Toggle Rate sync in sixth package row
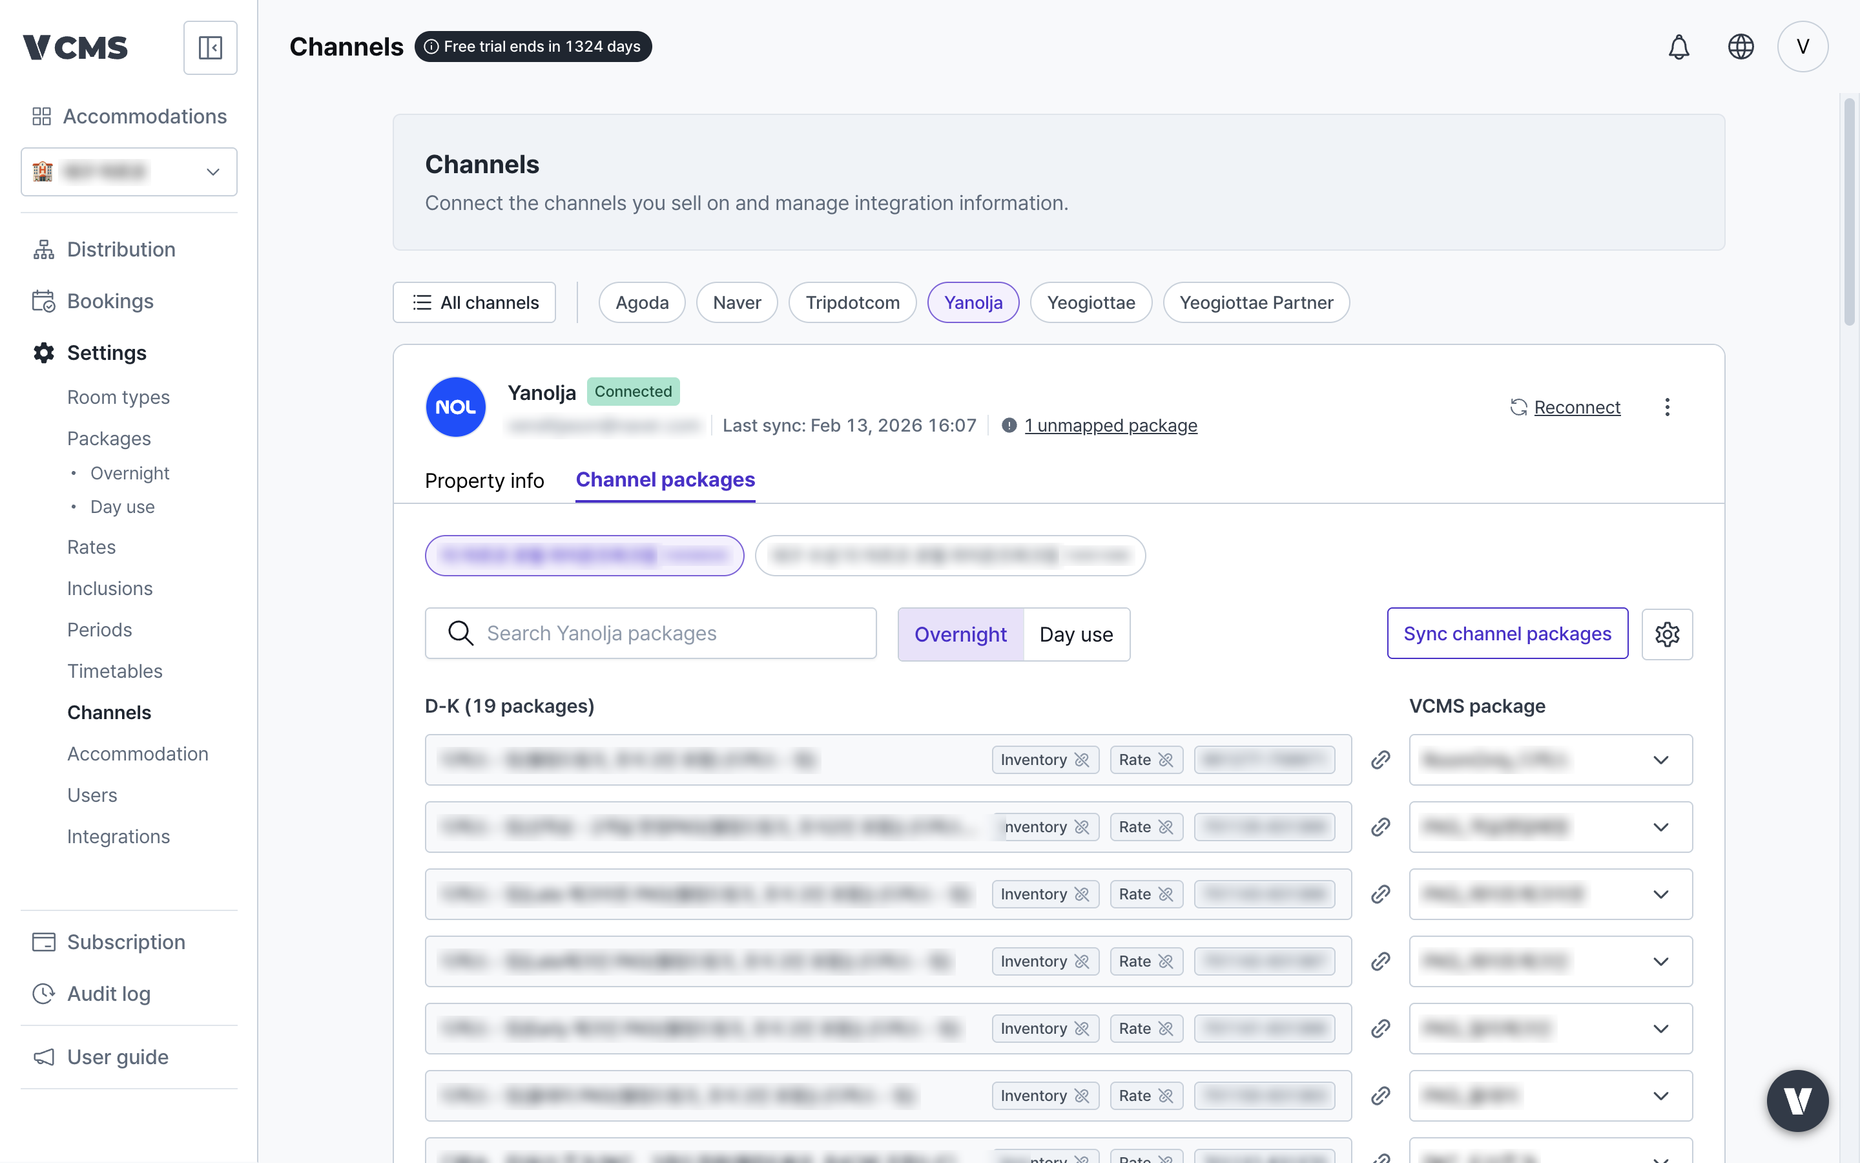Screen dimensions: 1860x1163 click(x=1146, y=1095)
